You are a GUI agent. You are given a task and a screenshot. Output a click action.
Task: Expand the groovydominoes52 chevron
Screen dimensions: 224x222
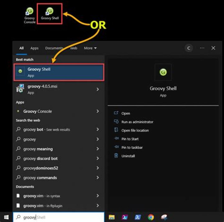(x=98, y=168)
